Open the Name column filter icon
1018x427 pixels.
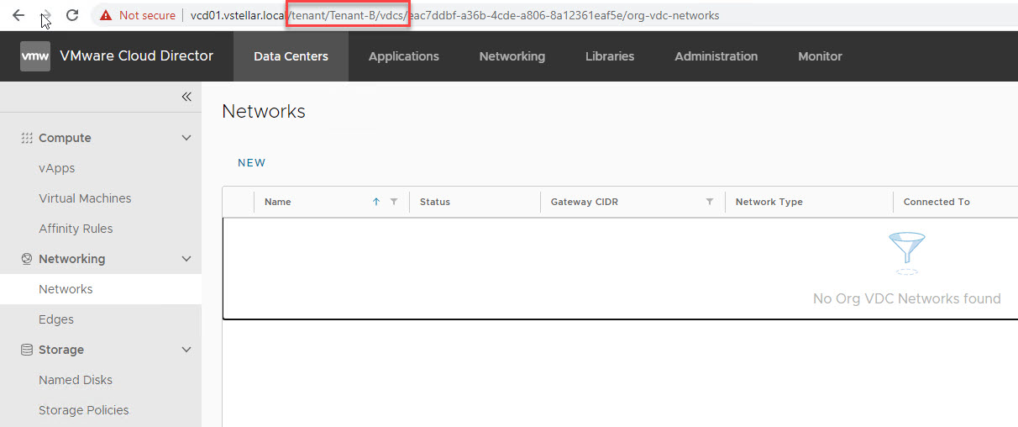pos(394,202)
